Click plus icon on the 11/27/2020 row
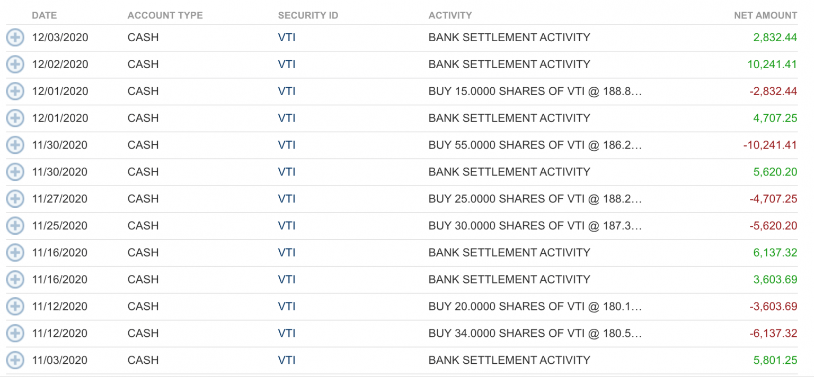The width and height of the screenshot is (814, 377). coord(15,199)
